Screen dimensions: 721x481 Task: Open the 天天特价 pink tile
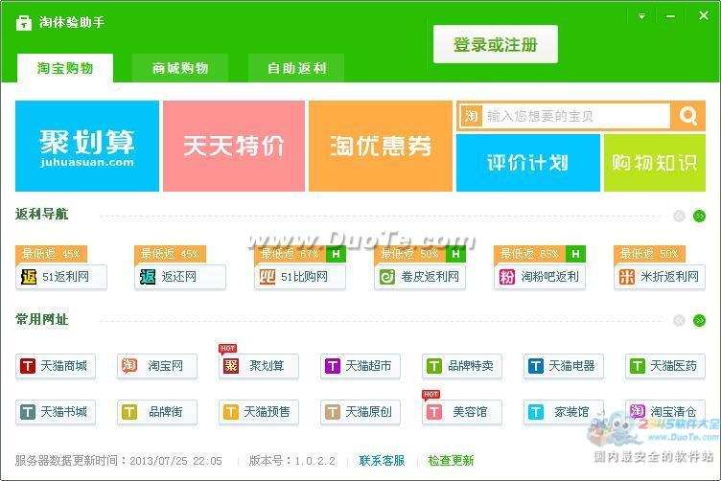[x=234, y=146]
